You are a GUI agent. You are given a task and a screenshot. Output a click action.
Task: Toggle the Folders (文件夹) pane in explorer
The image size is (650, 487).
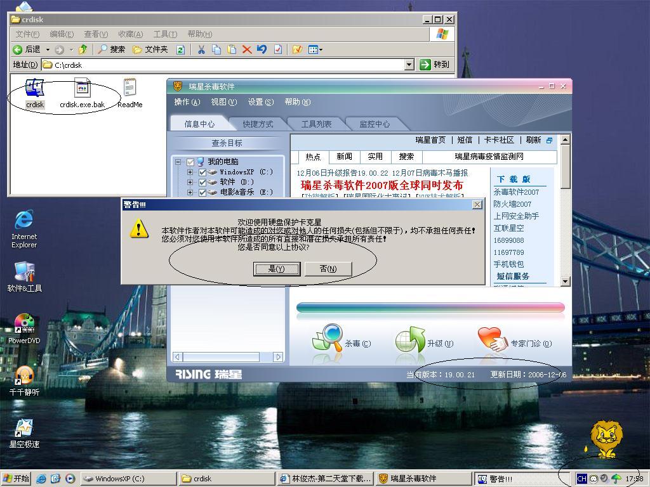click(x=150, y=49)
